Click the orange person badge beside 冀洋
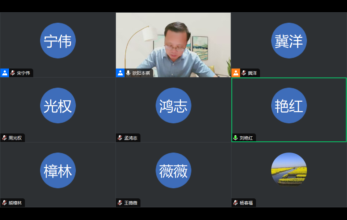 tap(235, 73)
